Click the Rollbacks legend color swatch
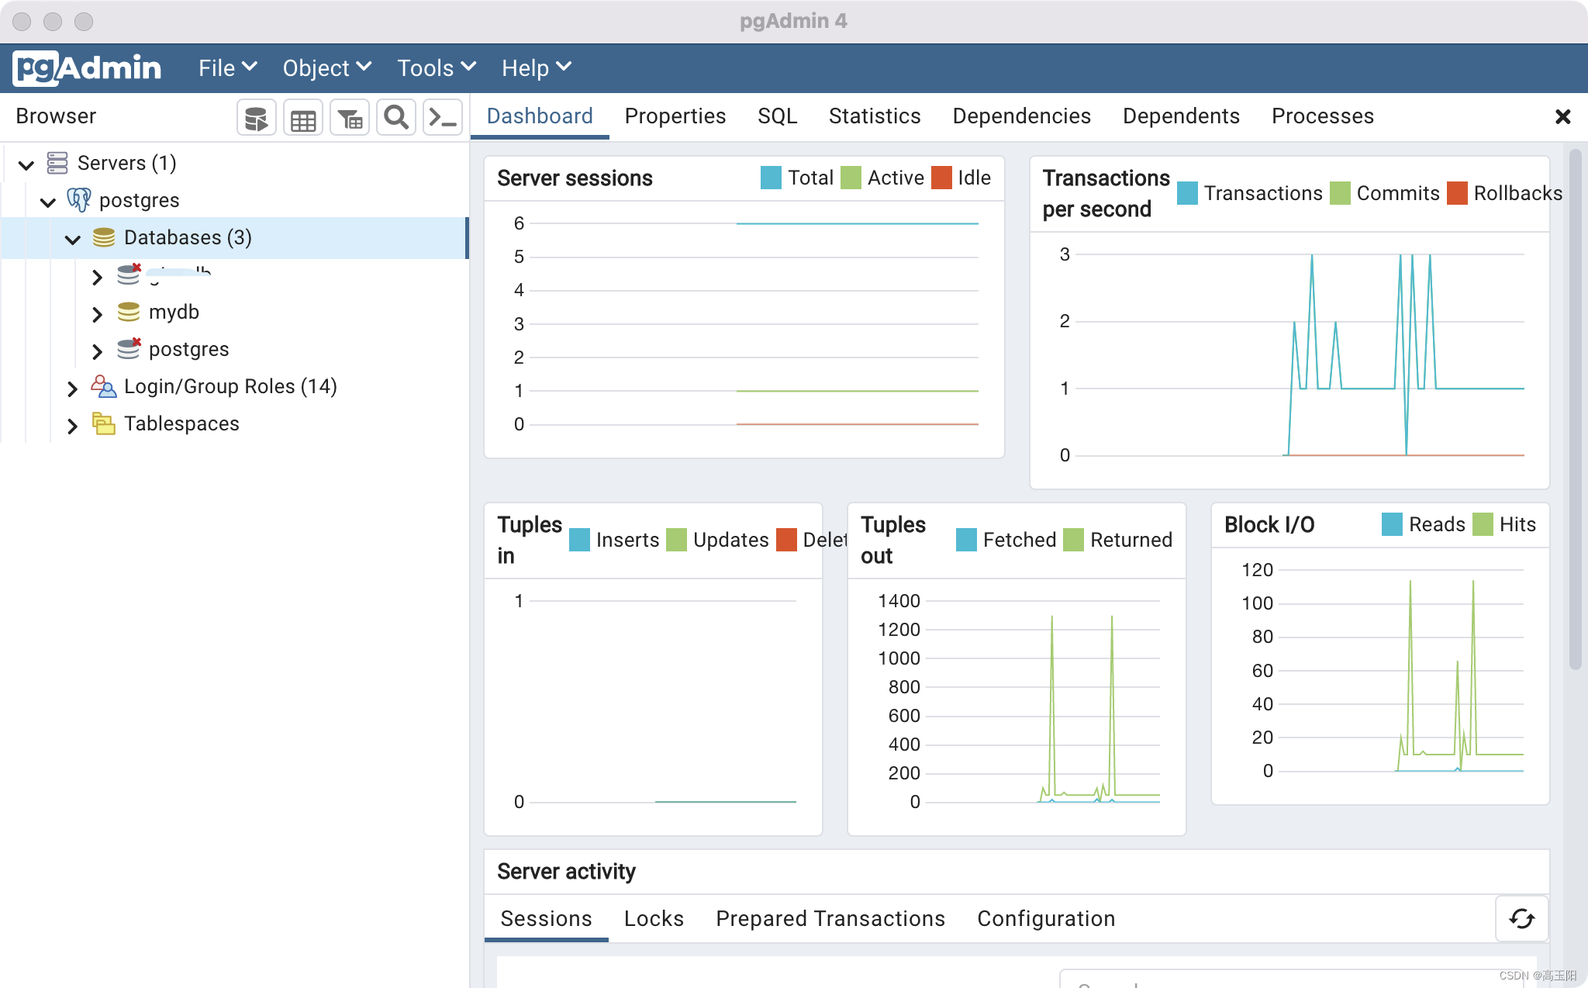 pyautogui.click(x=1457, y=193)
